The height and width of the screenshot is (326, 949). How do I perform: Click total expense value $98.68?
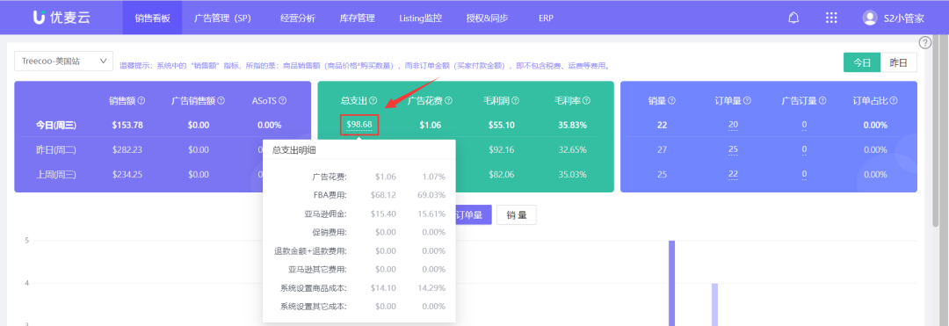point(359,125)
